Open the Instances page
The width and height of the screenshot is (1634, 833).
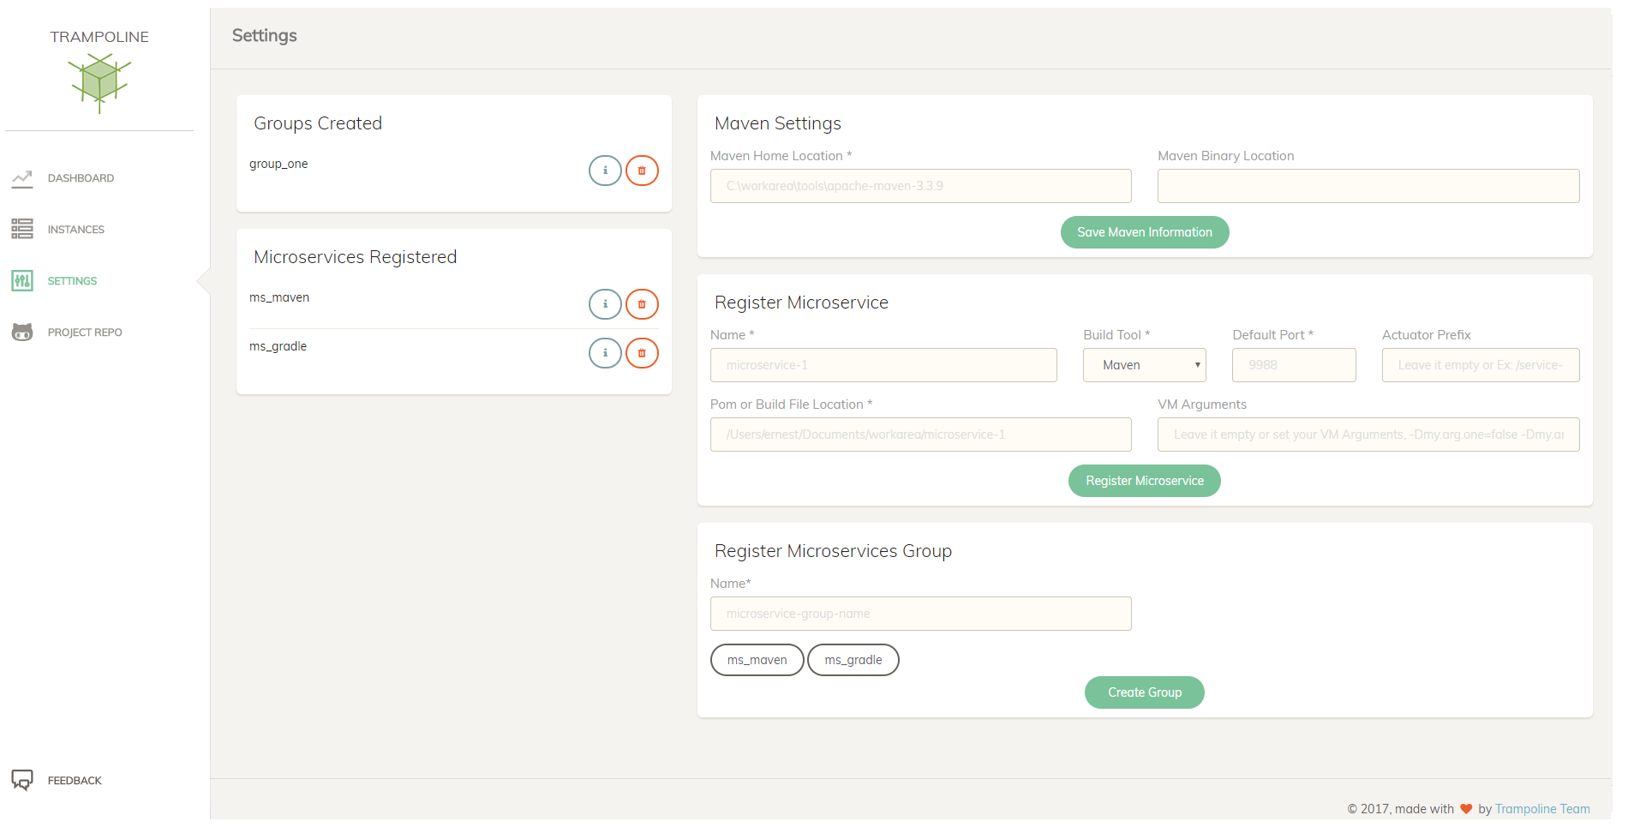[x=75, y=230]
